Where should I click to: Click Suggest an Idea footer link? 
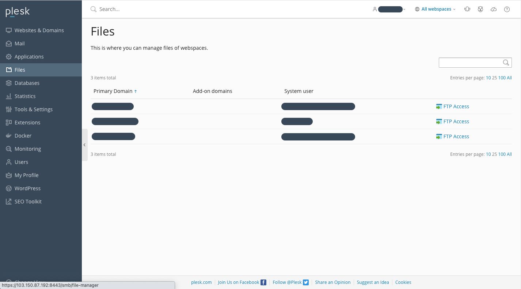[x=373, y=282]
